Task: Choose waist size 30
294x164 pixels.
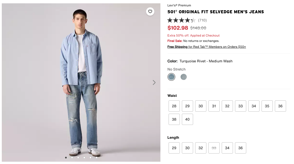Action: pyautogui.click(x=201, y=106)
